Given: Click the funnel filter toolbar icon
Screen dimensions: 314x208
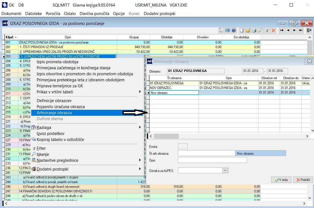Looking at the screenshot, I should click(267, 30).
